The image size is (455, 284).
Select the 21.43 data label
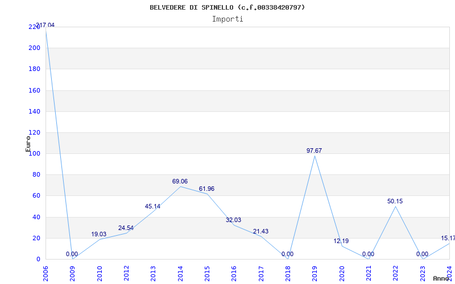tap(260, 232)
